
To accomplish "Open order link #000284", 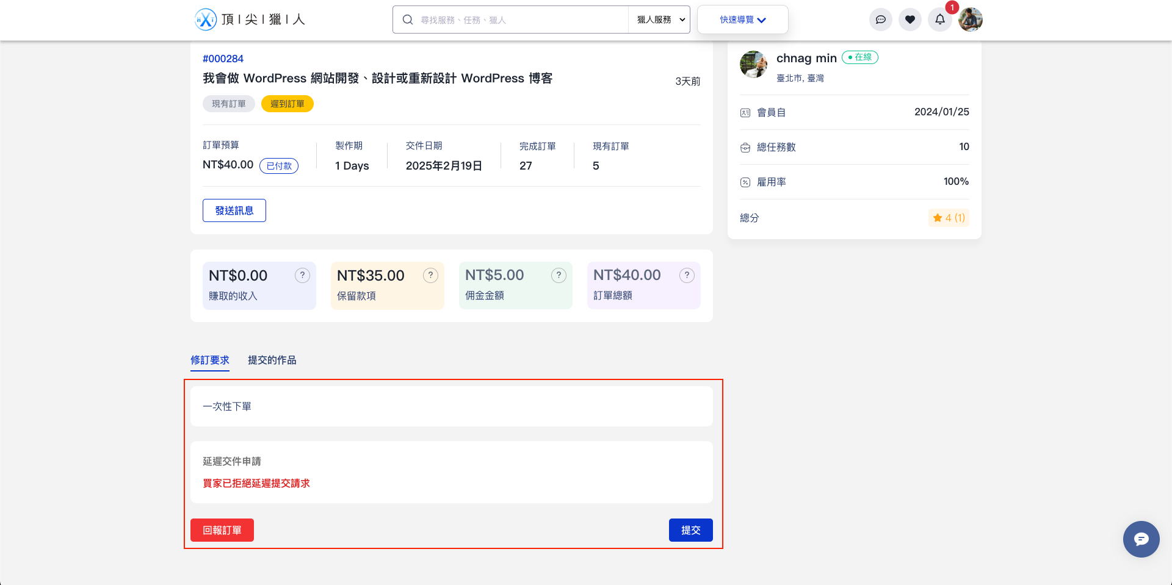I will tap(223, 59).
